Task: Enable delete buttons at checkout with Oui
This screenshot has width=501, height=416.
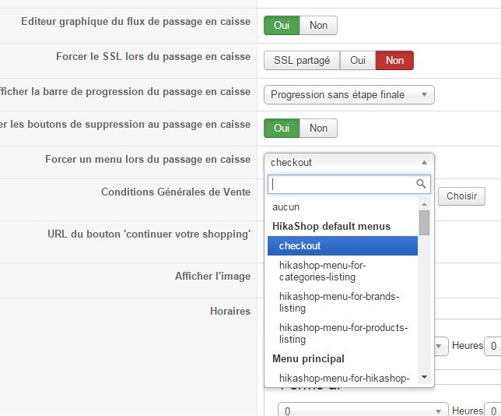Action: (x=282, y=128)
